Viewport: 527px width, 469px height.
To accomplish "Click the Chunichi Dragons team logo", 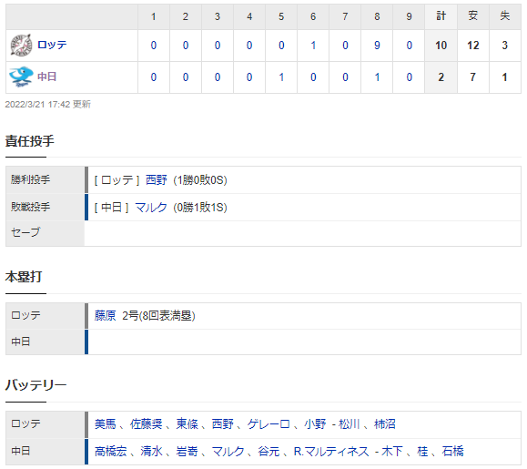I will (21, 76).
